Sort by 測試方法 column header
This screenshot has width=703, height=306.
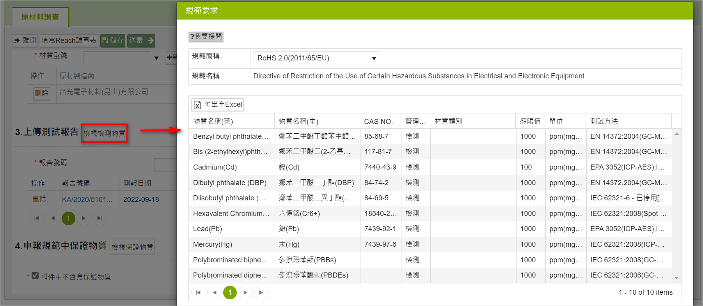coord(628,121)
